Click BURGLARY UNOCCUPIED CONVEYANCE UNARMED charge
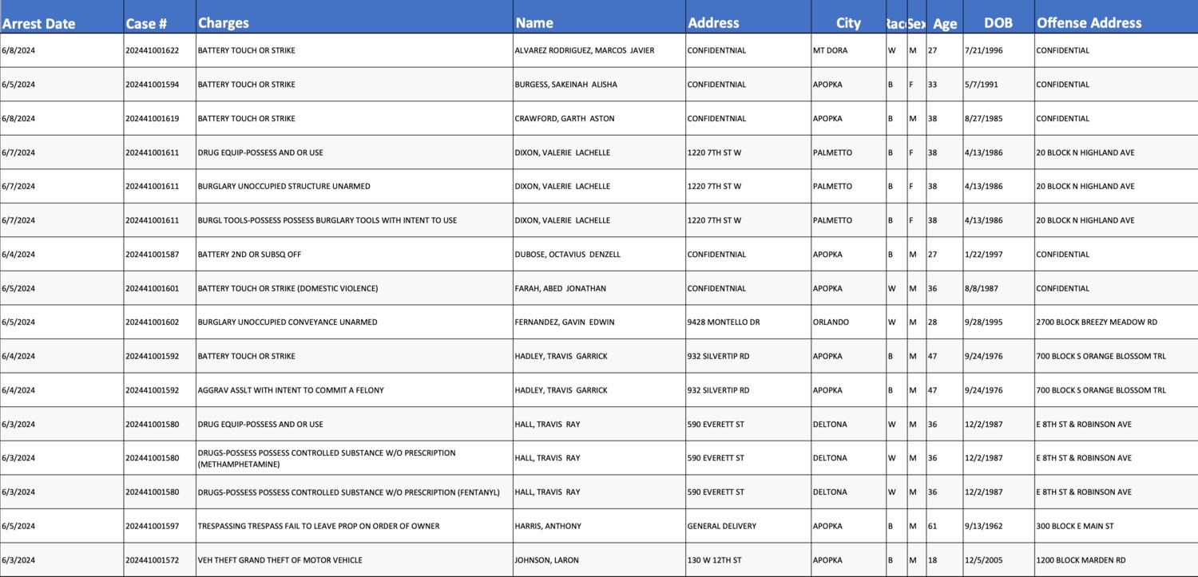1198x577 pixels. 288,322
